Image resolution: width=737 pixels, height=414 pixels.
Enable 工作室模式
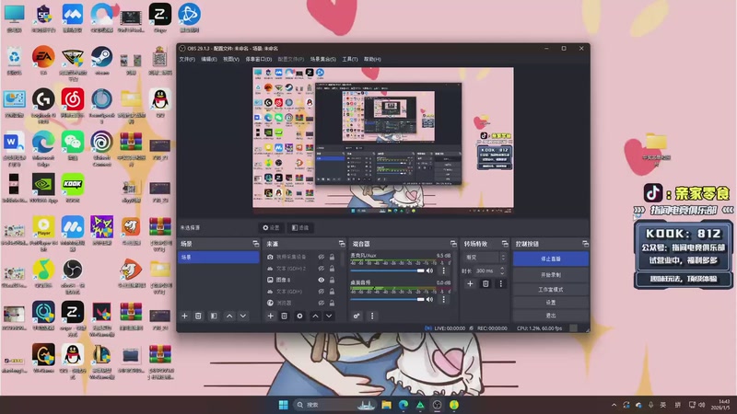(x=550, y=289)
